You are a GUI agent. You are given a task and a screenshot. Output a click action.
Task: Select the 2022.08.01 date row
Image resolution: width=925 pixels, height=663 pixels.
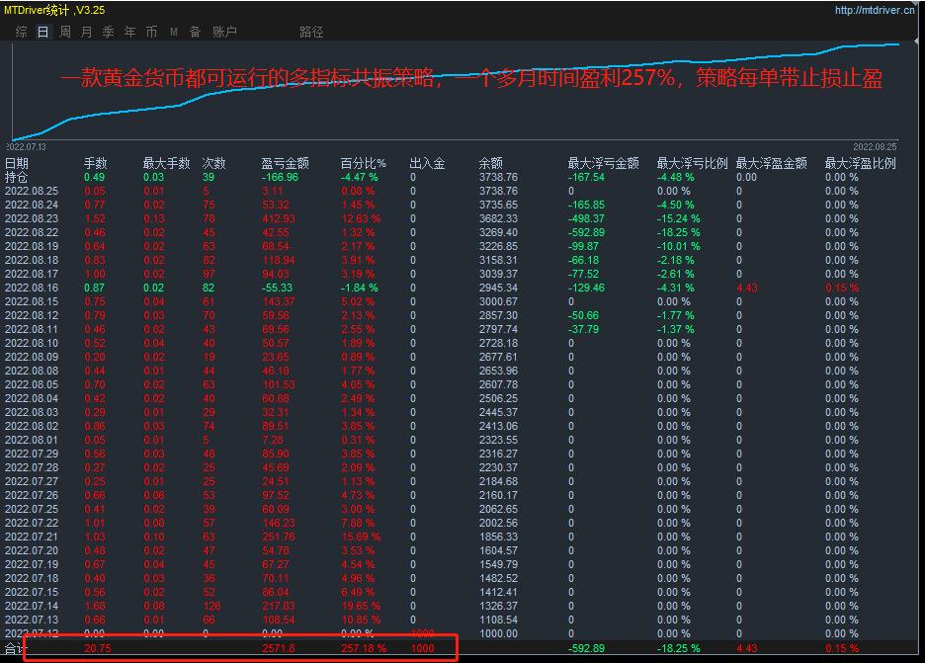[x=32, y=440]
